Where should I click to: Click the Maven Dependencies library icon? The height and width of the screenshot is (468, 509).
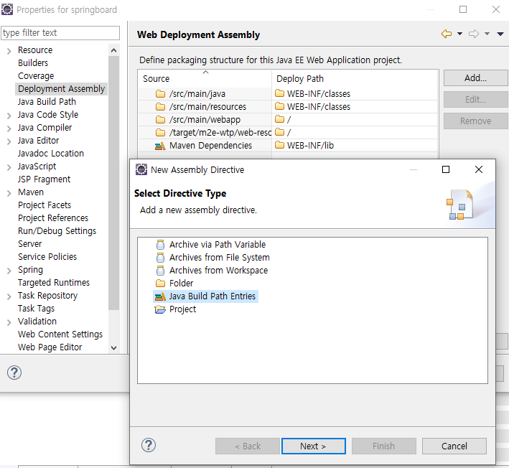[x=160, y=146]
